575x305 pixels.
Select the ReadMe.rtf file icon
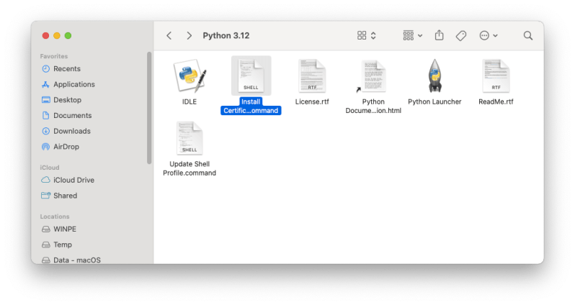(496, 76)
